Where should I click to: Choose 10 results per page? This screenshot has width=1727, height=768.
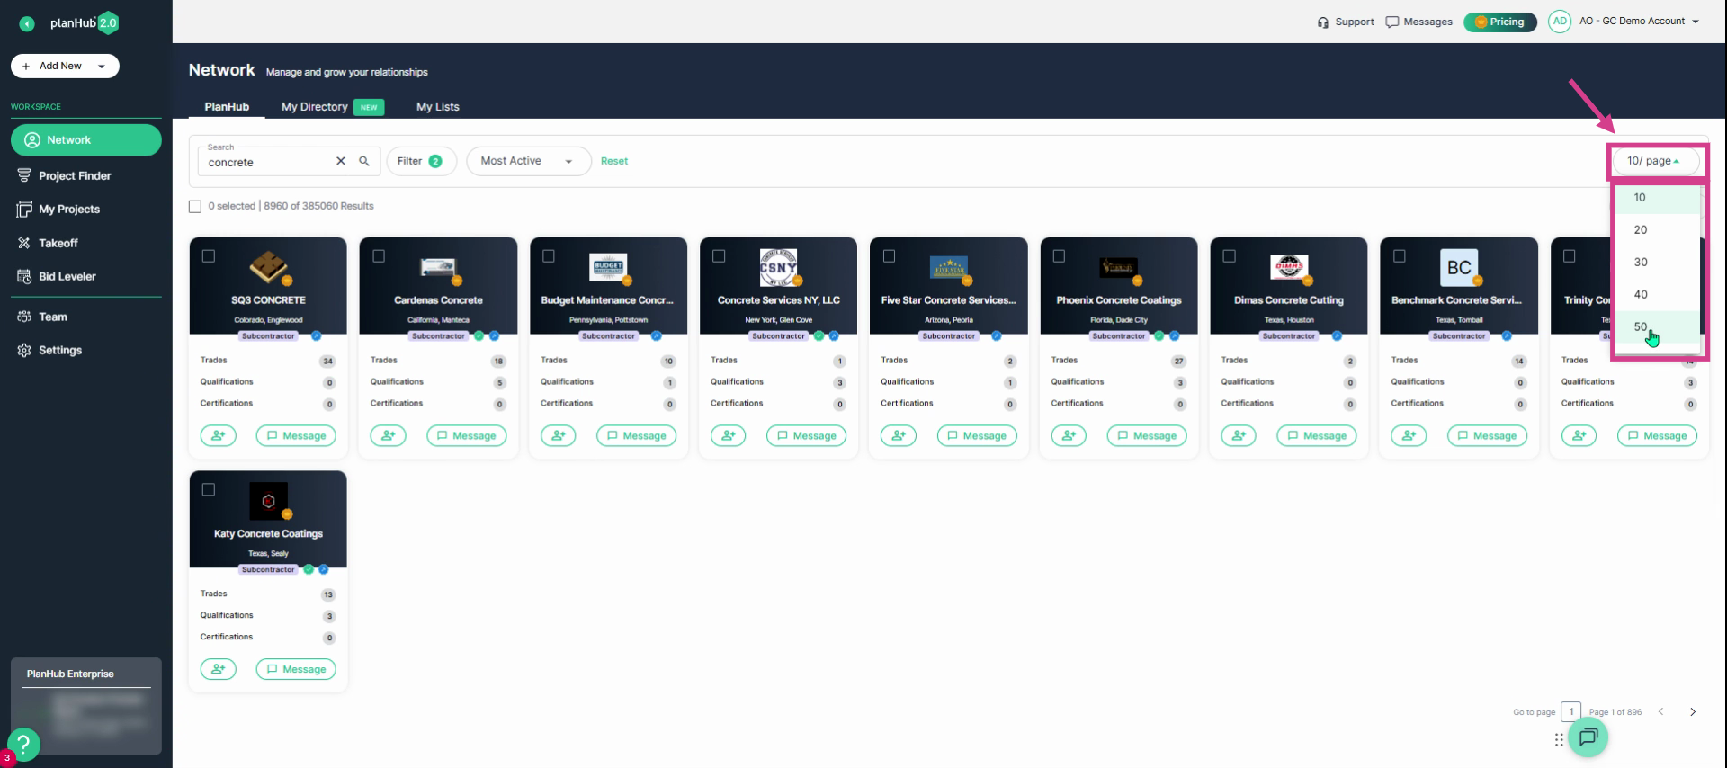[1658, 198]
